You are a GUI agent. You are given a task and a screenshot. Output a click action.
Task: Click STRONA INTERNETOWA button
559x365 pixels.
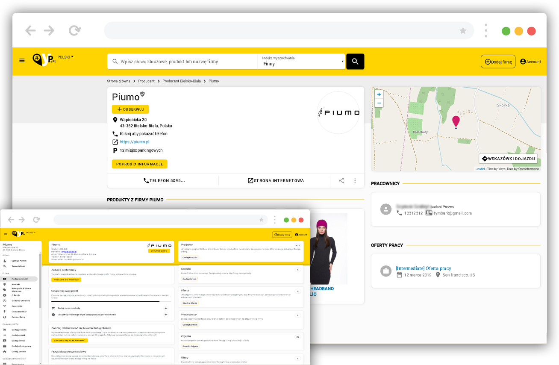[x=276, y=180]
